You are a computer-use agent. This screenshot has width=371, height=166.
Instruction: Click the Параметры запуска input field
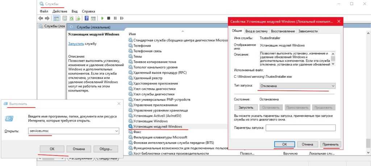(x=300, y=128)
